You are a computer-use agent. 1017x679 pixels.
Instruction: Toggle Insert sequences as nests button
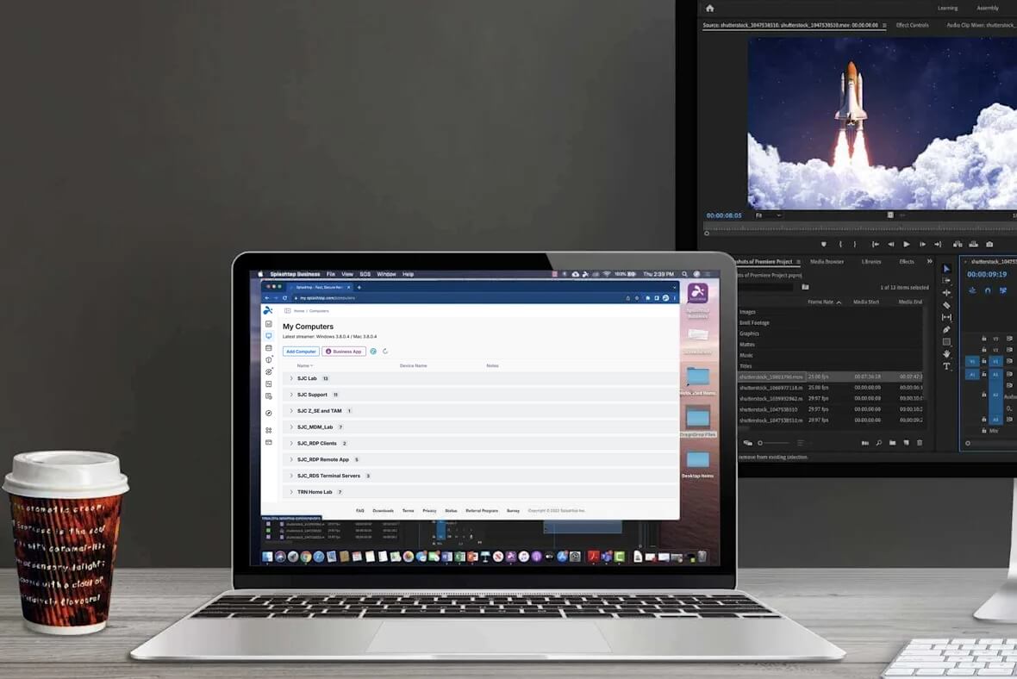pos(971,290)
